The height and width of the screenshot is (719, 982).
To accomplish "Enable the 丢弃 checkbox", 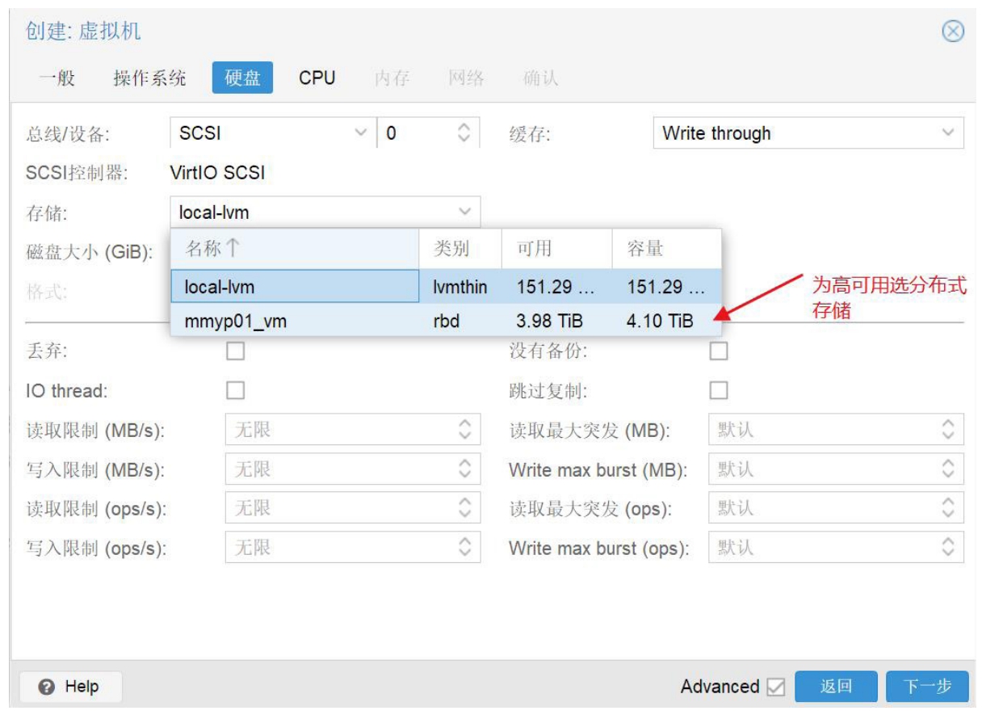I will 235,351.
